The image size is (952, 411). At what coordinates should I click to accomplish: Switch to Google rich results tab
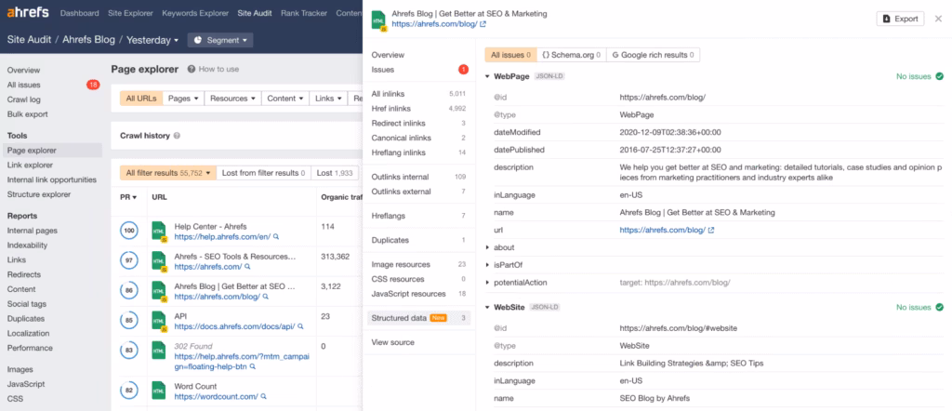[x=651, y=56]
